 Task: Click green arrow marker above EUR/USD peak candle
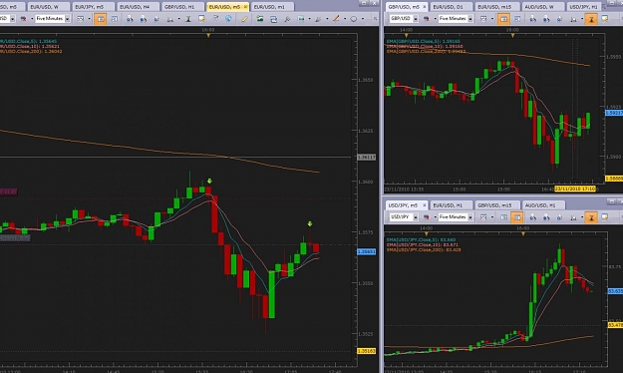[x=209, y=181]
